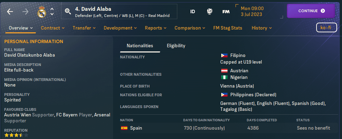Click the forward navigation arrow
This screenshot has width=342, height=139.
click(x=25, y=11)
